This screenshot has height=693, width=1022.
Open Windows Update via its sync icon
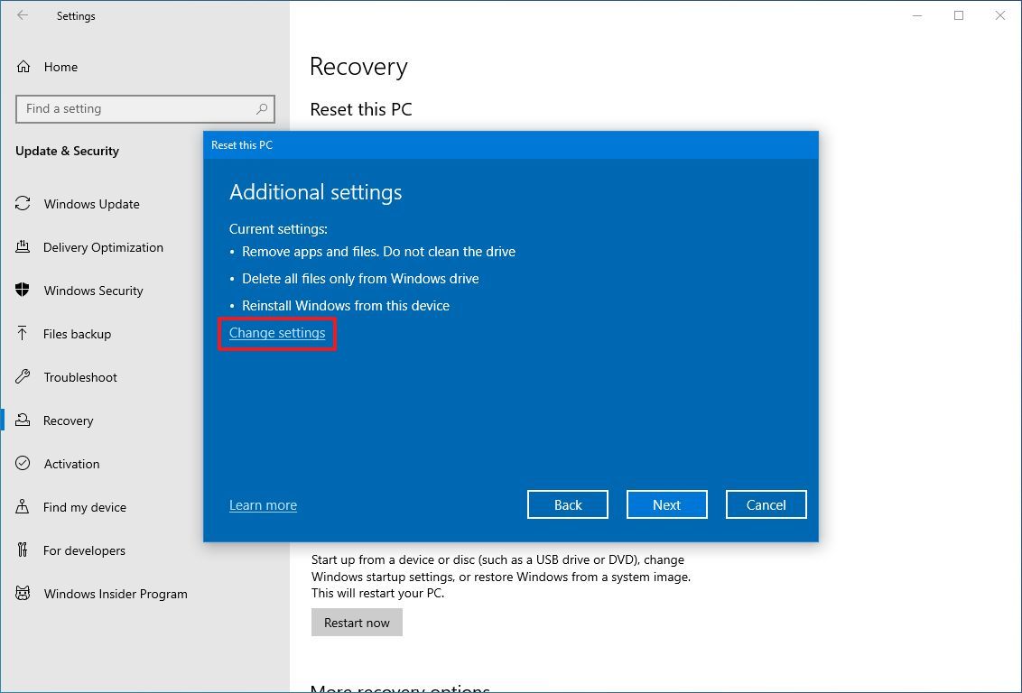coord(23,204)
